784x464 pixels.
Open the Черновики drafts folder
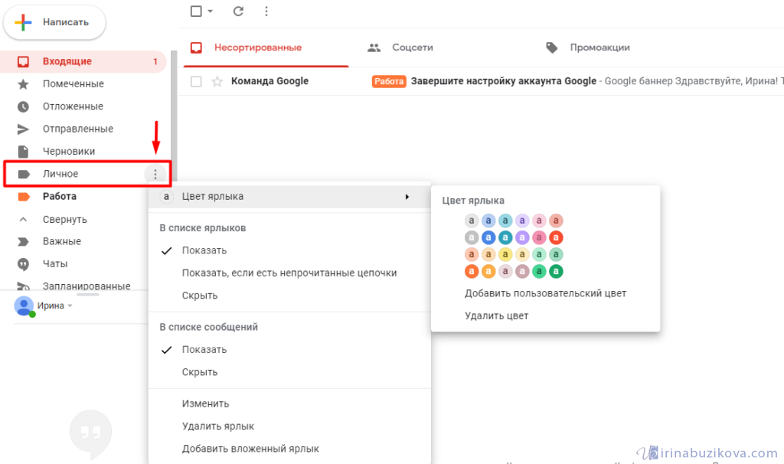pyautogui.click(x=69, y=152)
